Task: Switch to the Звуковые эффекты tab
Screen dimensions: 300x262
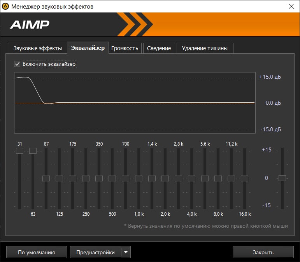Action: point(37,48)
